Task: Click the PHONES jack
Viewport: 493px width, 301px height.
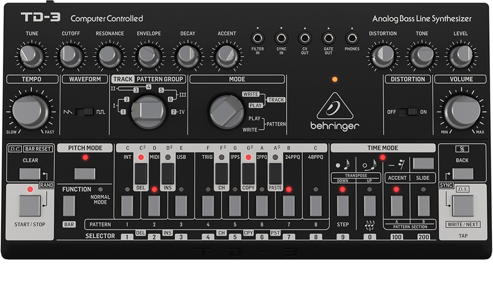Action: coord(352,38)
